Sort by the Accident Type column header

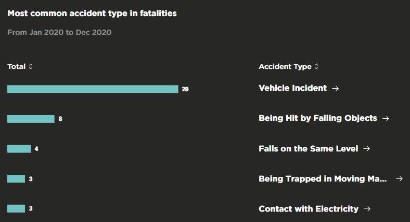click(x=285, y=67)
